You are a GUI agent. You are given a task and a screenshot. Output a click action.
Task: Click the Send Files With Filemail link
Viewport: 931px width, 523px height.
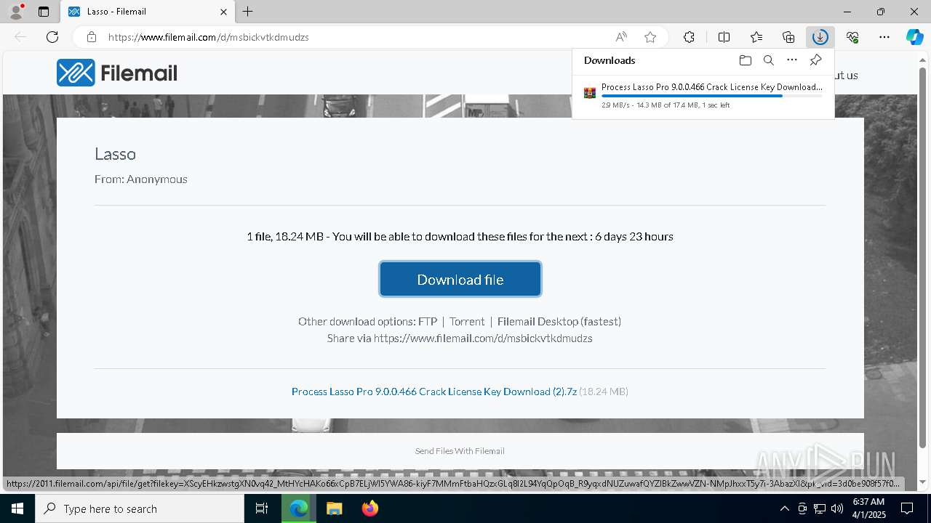(x=460, y=451)
